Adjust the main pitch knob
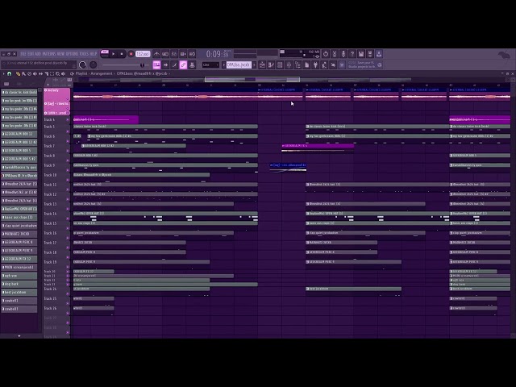516x387 pixels. click(94, 64)
